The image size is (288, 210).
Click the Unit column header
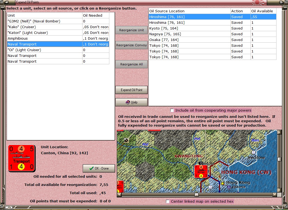(45, 15)
